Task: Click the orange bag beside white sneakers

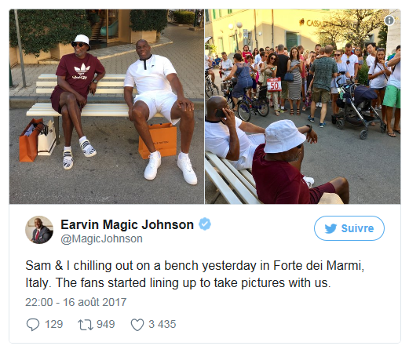Action: tap(158, 140)
